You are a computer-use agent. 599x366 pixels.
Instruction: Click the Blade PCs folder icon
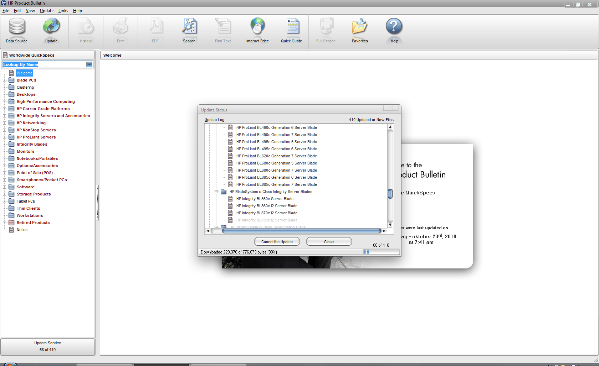(11, 80)
